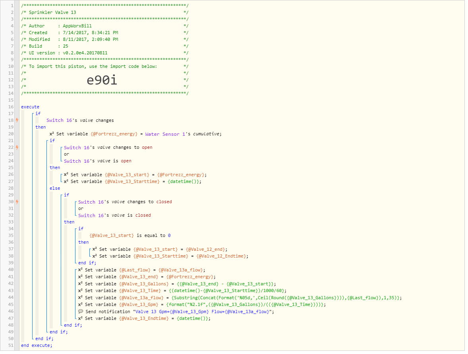Click the x² icon on the Fortrezz_energy set variable line
Image resolution: width=468 pixels, height=354 pixels.
(x=52, y=134)
